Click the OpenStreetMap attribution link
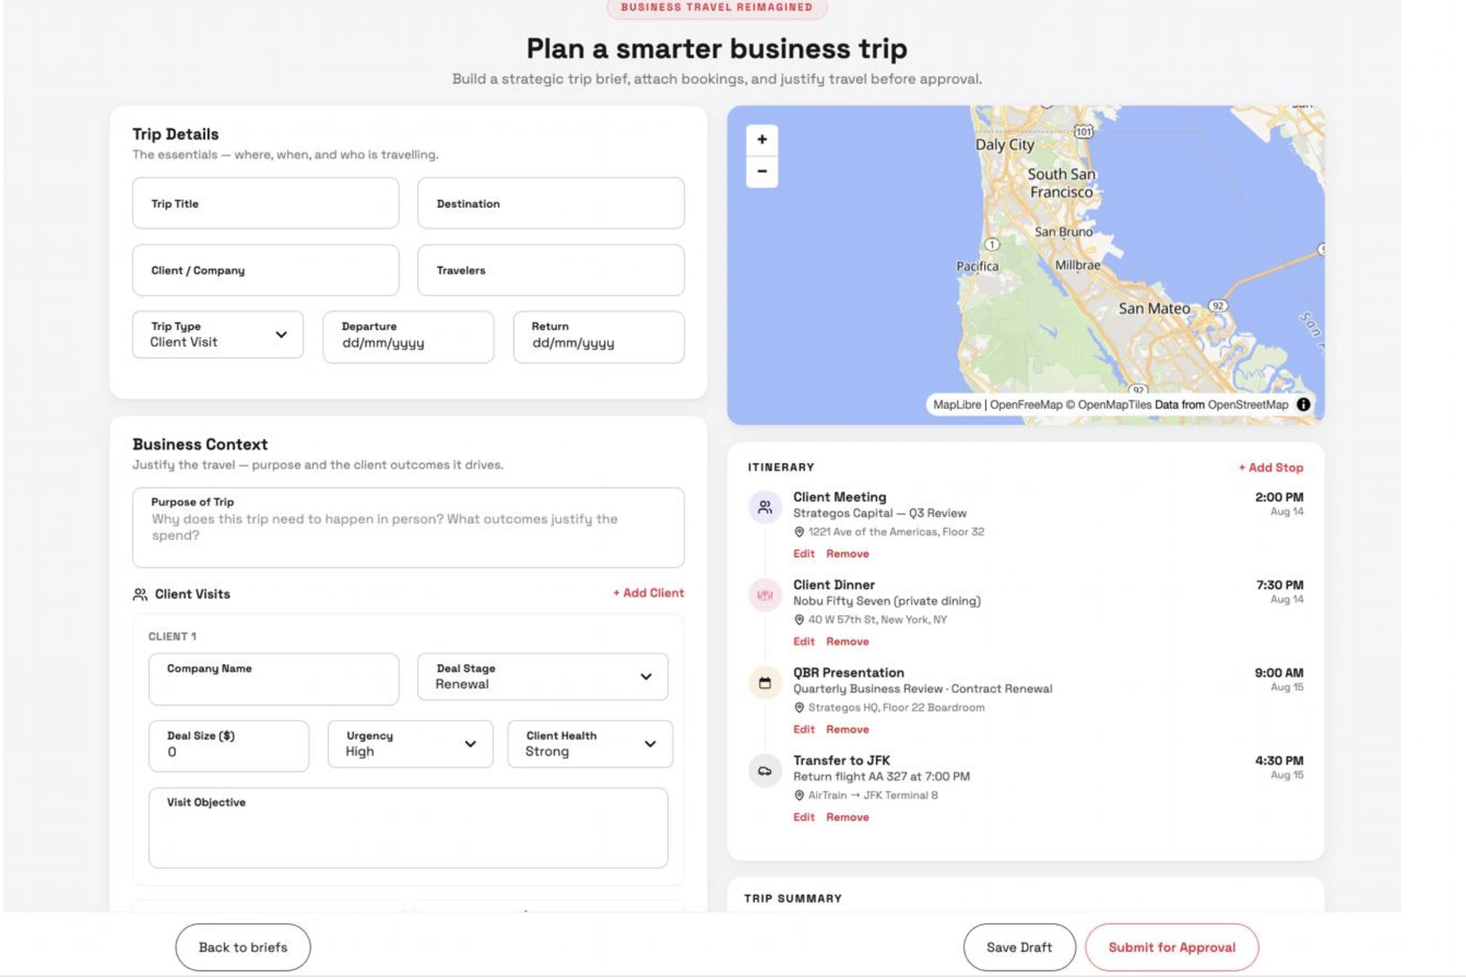 (x=1248, y=405)
